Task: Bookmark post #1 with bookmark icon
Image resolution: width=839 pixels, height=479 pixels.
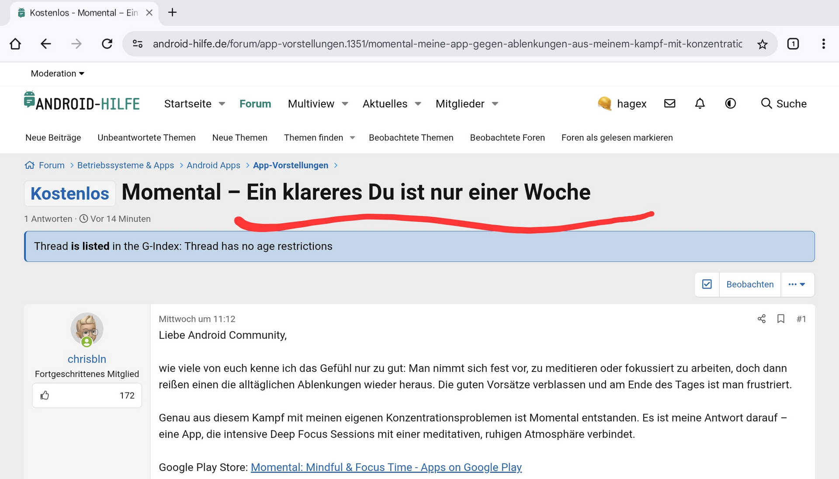Action: [781, 319]
